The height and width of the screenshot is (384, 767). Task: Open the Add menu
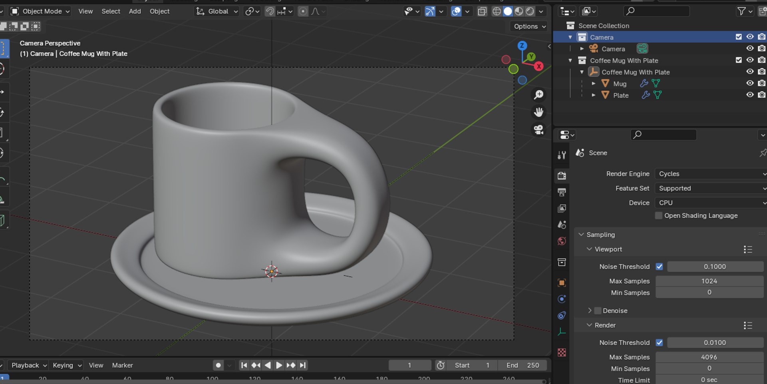[135, 11]
